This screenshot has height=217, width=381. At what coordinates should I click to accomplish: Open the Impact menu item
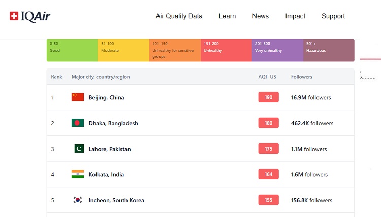[x=295, y=16]
